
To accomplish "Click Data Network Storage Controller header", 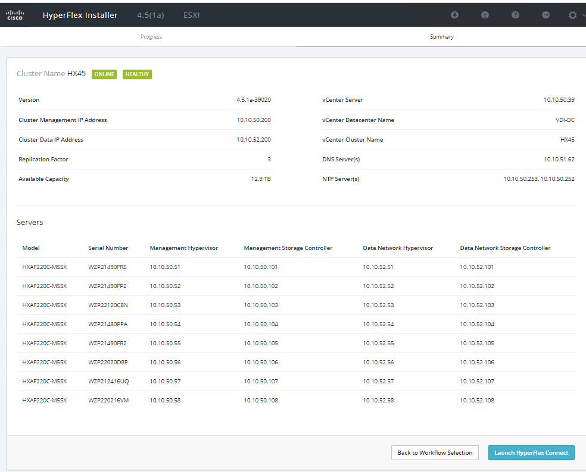I will [505, 248].
